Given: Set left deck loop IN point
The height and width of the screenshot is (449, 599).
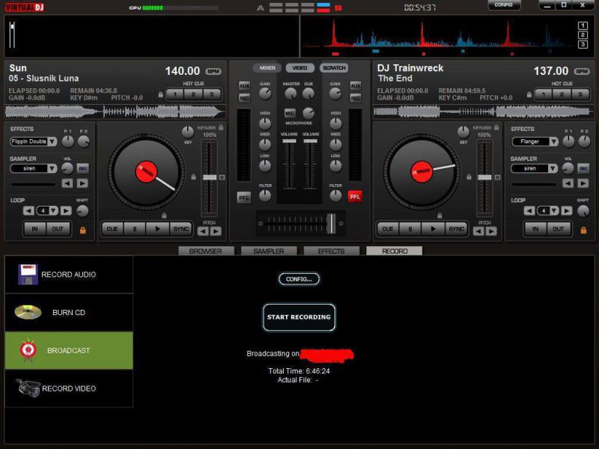Looking at the screenshot, I should point(34,229).
